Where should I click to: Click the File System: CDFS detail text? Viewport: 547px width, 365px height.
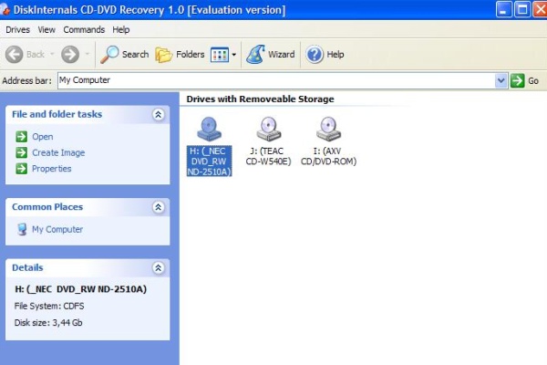tap(49, 307)
